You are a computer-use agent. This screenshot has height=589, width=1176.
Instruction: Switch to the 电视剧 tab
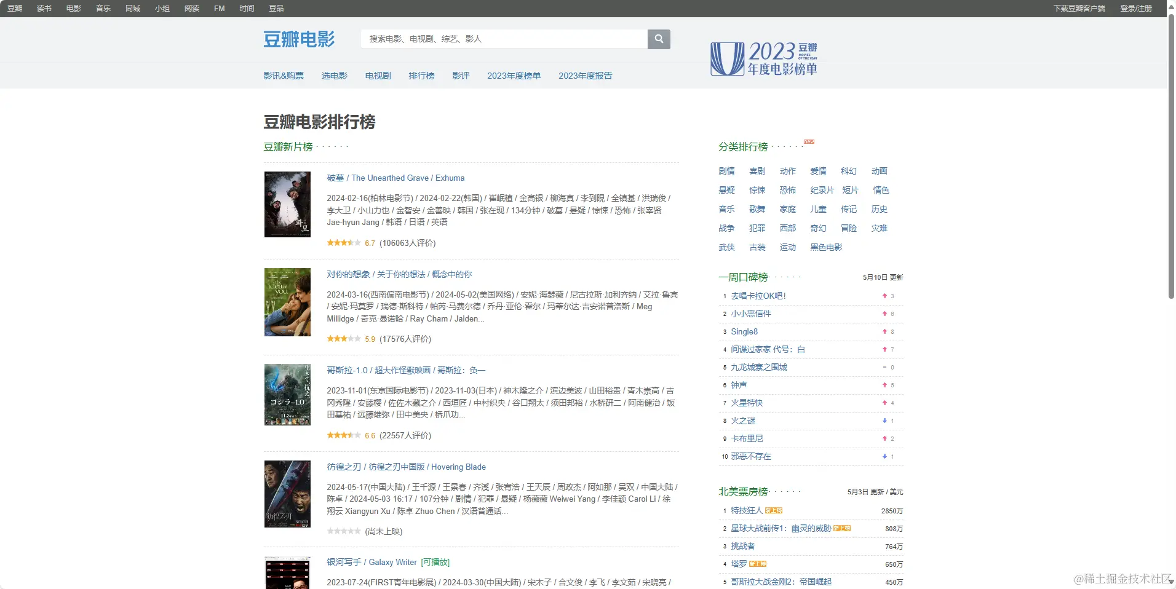click(377, 75)
